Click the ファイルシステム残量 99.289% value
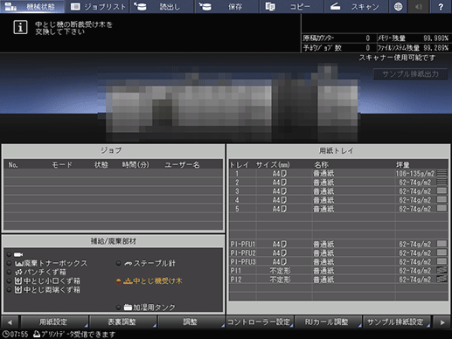This screenshot has height=339, width=452. click(x=435, y=48)
